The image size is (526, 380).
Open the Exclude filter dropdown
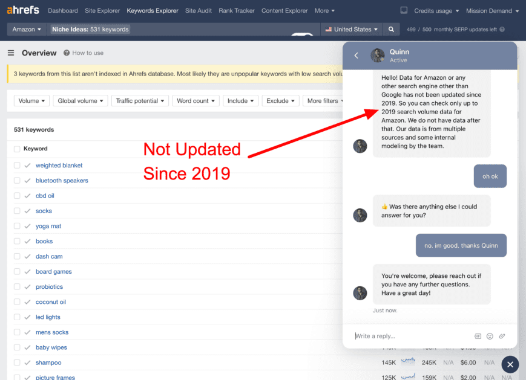(280, 101)
